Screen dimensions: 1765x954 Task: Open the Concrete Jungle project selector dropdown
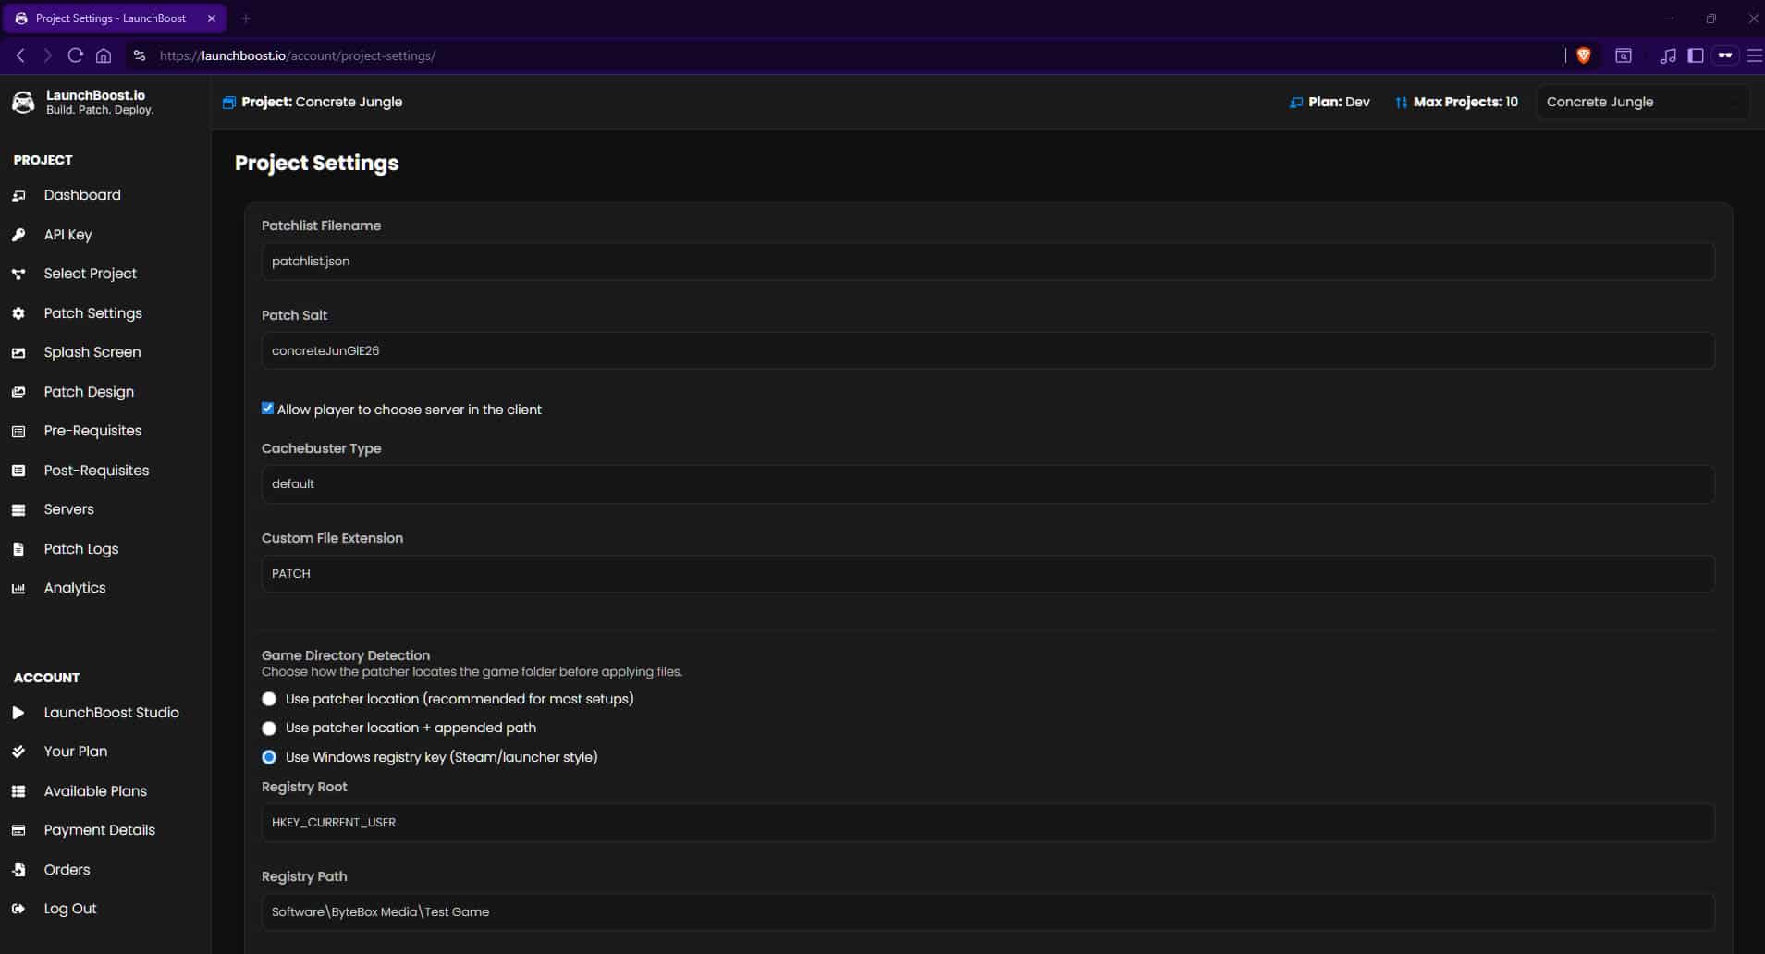click(x=1643, y=102)
